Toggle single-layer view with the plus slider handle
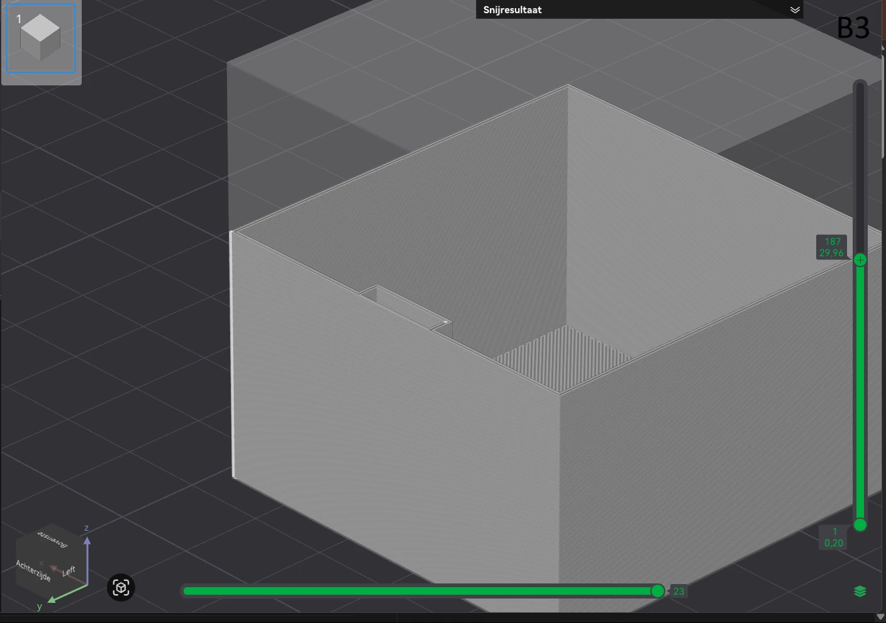Screen dimensions: 886x623 click(x=860, y=259)
